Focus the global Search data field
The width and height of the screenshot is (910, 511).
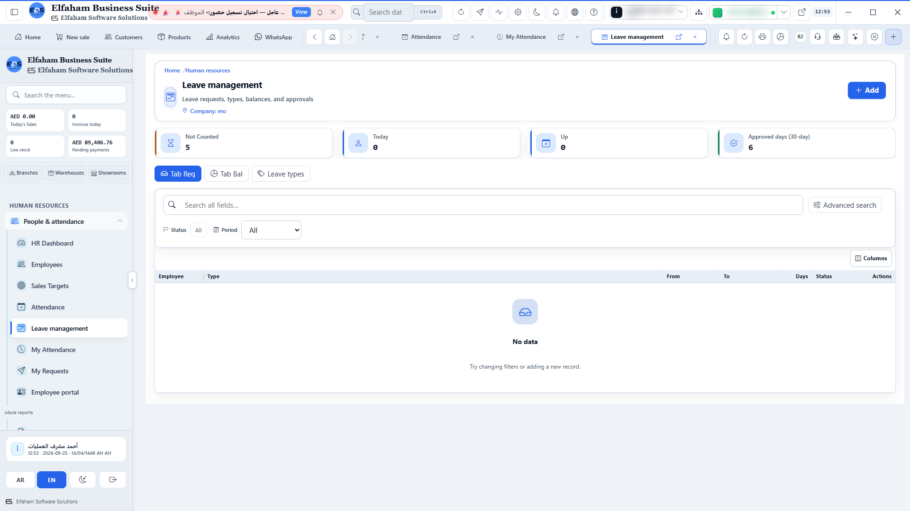pos(389,12)
